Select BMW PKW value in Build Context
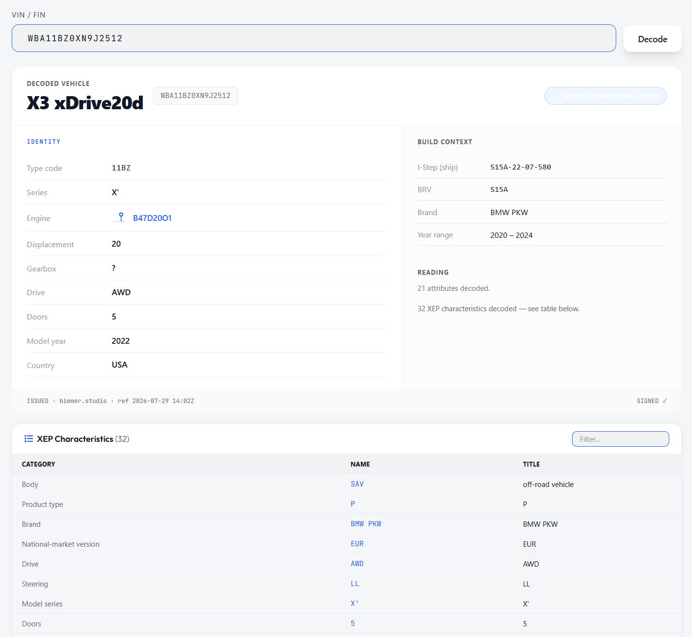 click(509, 212)
